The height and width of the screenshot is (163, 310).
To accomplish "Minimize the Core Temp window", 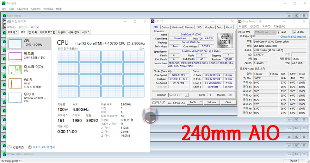I will (x=284, y=21).
